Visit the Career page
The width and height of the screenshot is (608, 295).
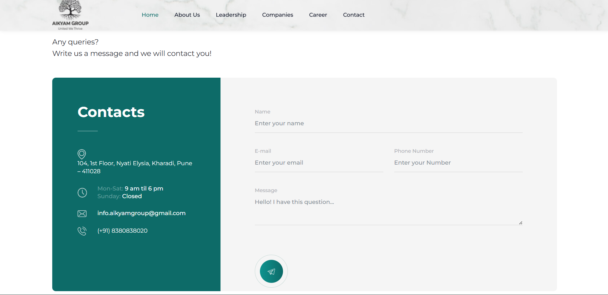318,15
